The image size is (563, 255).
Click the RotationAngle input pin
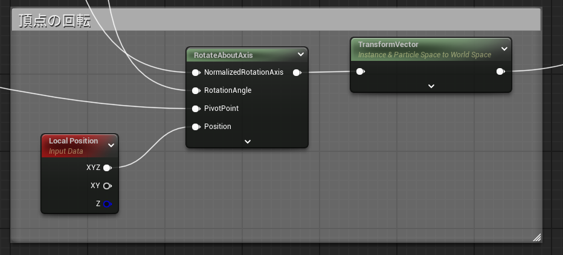[196, 90]
